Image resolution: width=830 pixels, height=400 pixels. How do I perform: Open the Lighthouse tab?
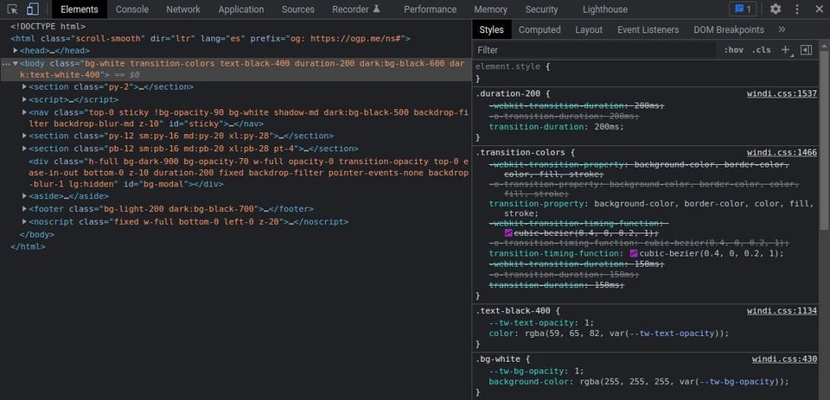(605, 10)
